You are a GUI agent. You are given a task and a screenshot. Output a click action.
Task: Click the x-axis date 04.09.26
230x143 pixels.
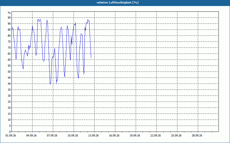[x=31, y=136]
